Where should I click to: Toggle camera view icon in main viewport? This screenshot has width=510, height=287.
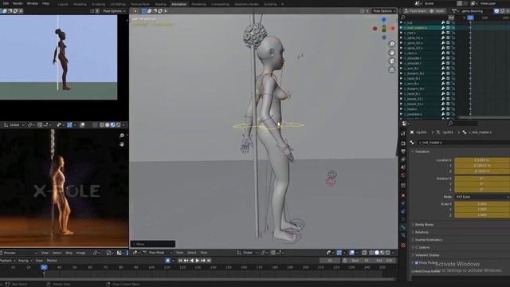(392, 61)
